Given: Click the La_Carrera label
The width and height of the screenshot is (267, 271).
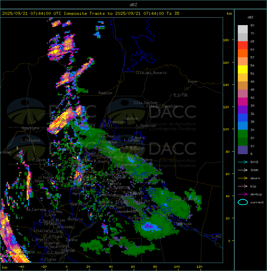Looking at the screenshot, I should [36, 210].
